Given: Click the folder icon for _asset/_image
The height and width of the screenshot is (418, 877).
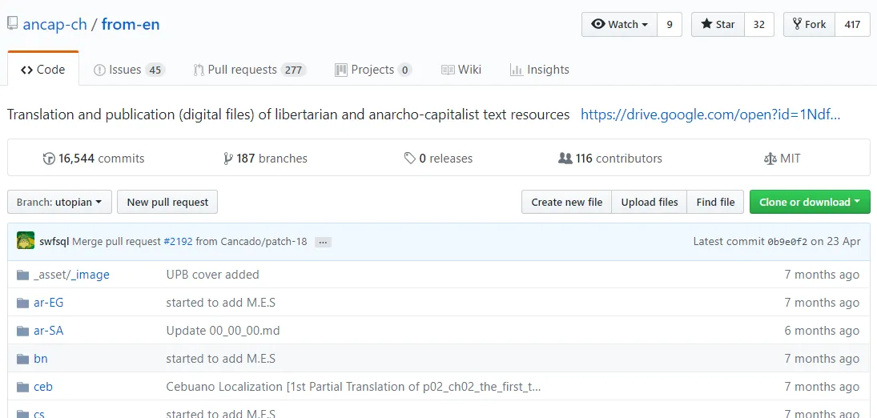Looking at the screenshot, I should pyautogui.click(x=22, y=275).
